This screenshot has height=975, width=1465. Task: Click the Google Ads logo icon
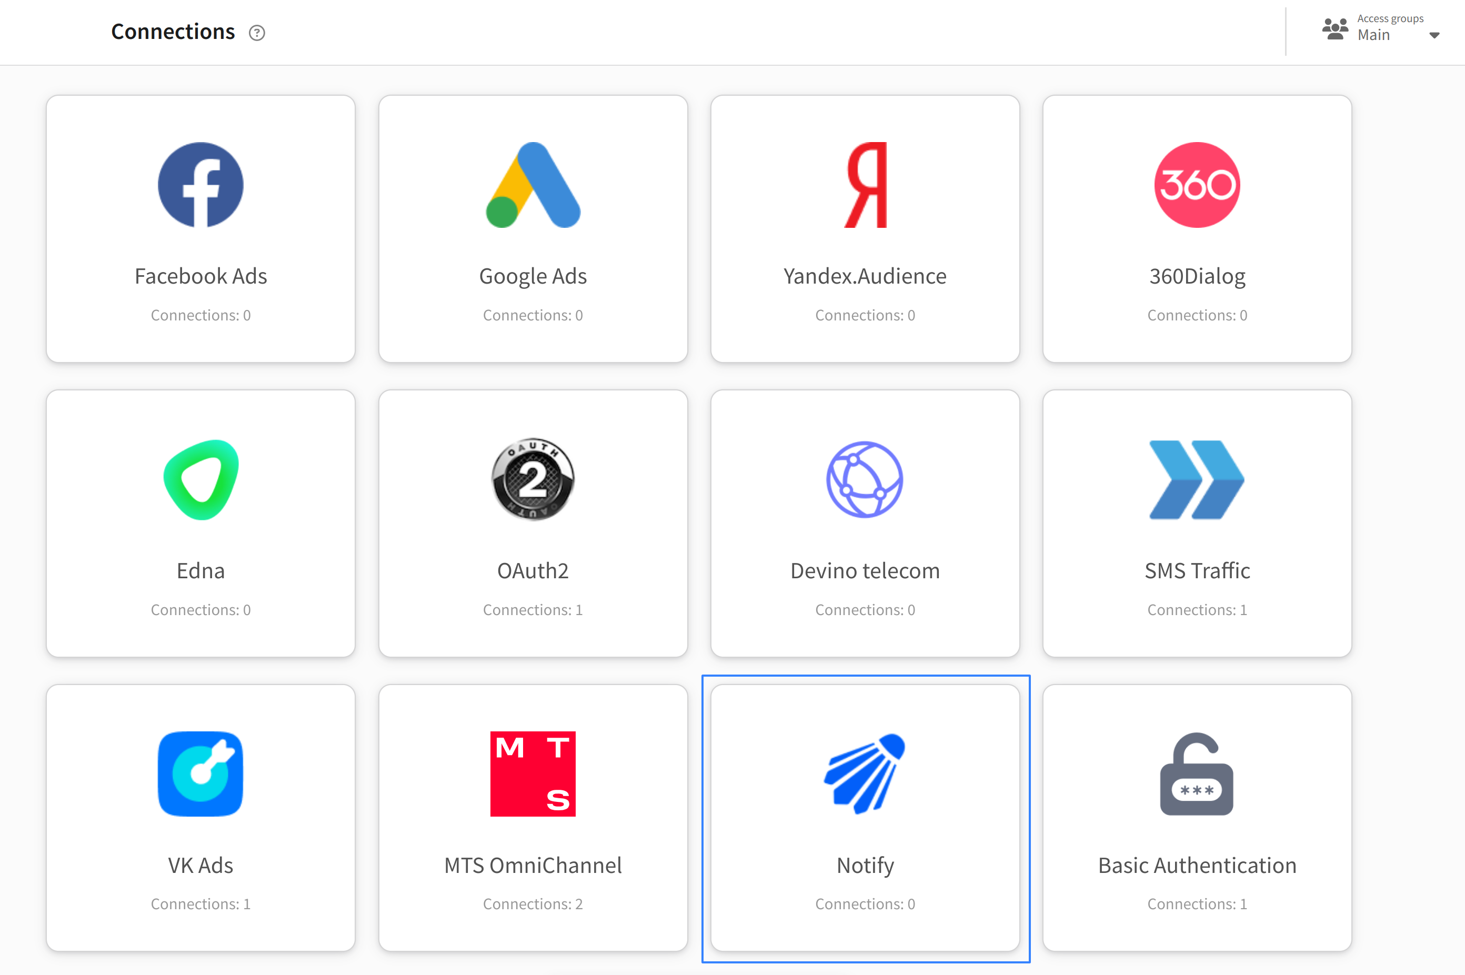[533, 185]
